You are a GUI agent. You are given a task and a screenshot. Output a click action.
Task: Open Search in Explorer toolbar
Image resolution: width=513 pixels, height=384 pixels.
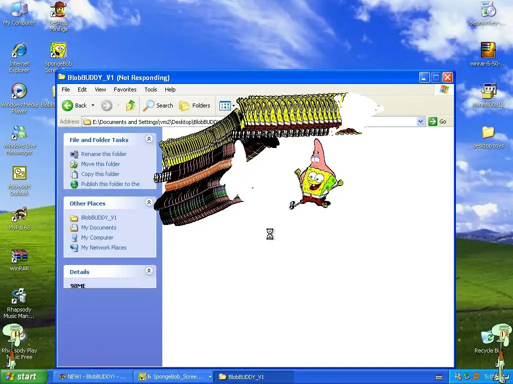158,105
